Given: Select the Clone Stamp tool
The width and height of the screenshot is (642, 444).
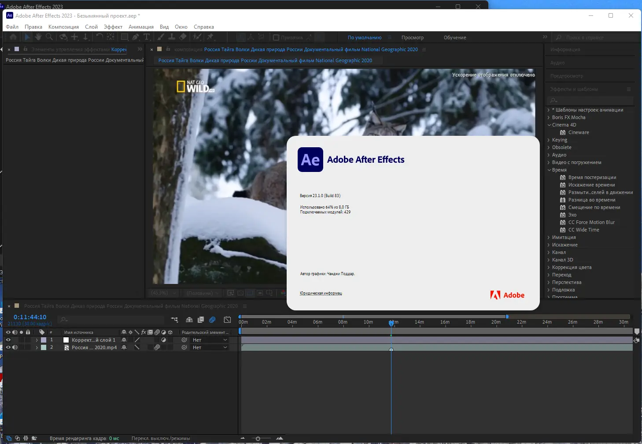Looking at the screenshot, I should [172, 37].
